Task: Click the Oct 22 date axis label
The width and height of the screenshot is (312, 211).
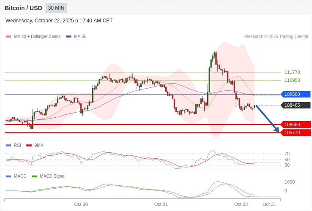Action: click(241, 204)
